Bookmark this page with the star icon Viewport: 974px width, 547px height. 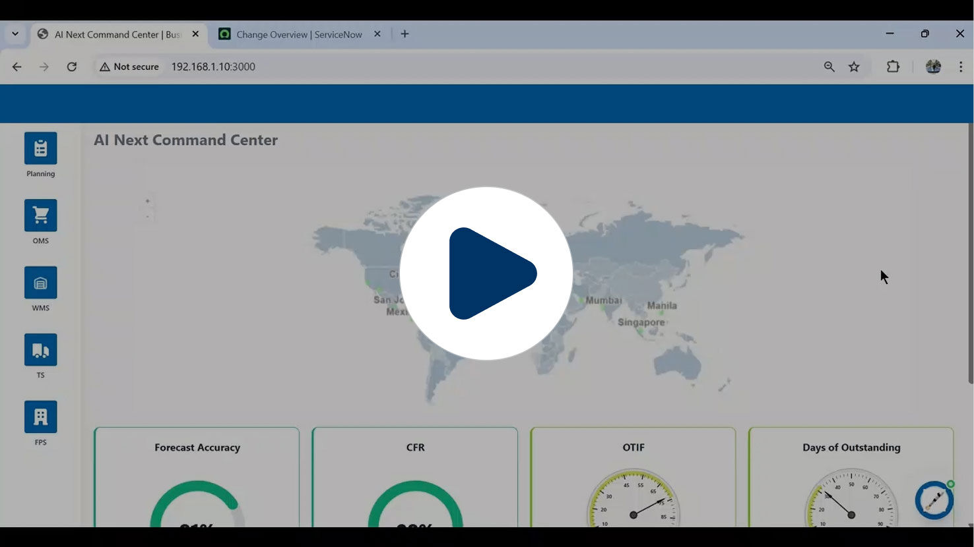click(x=855, y=67)
